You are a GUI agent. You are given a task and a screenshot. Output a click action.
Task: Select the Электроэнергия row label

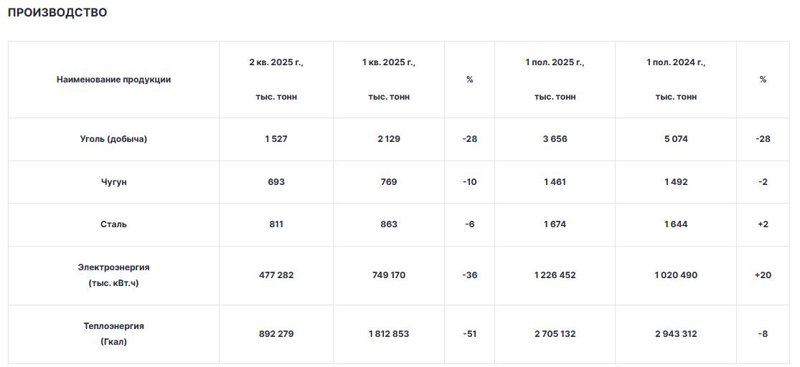click(x=114, y=275)
